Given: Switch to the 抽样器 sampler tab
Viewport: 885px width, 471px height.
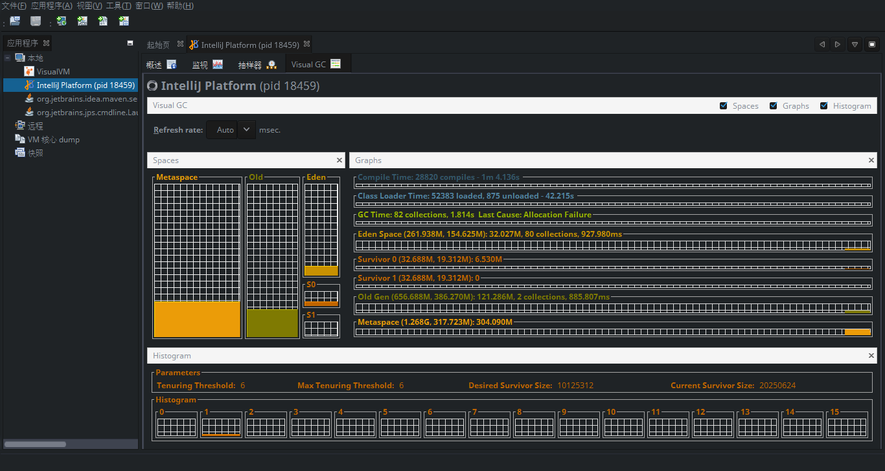Looking at the screenshot, I should click(257, 64).
